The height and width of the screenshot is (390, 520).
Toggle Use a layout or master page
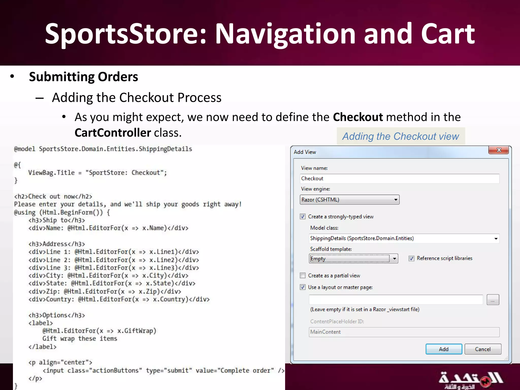[303, 287]
